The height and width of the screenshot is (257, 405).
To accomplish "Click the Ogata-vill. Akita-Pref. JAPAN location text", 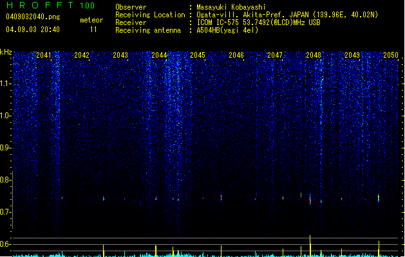I will (x=287, y=15).
